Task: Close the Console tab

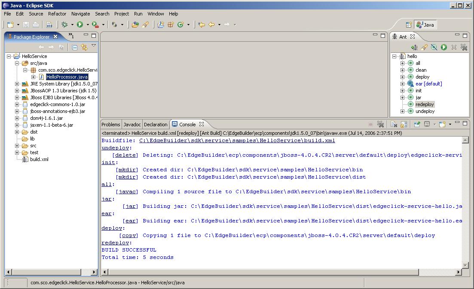Action: (x=202, y=124)
